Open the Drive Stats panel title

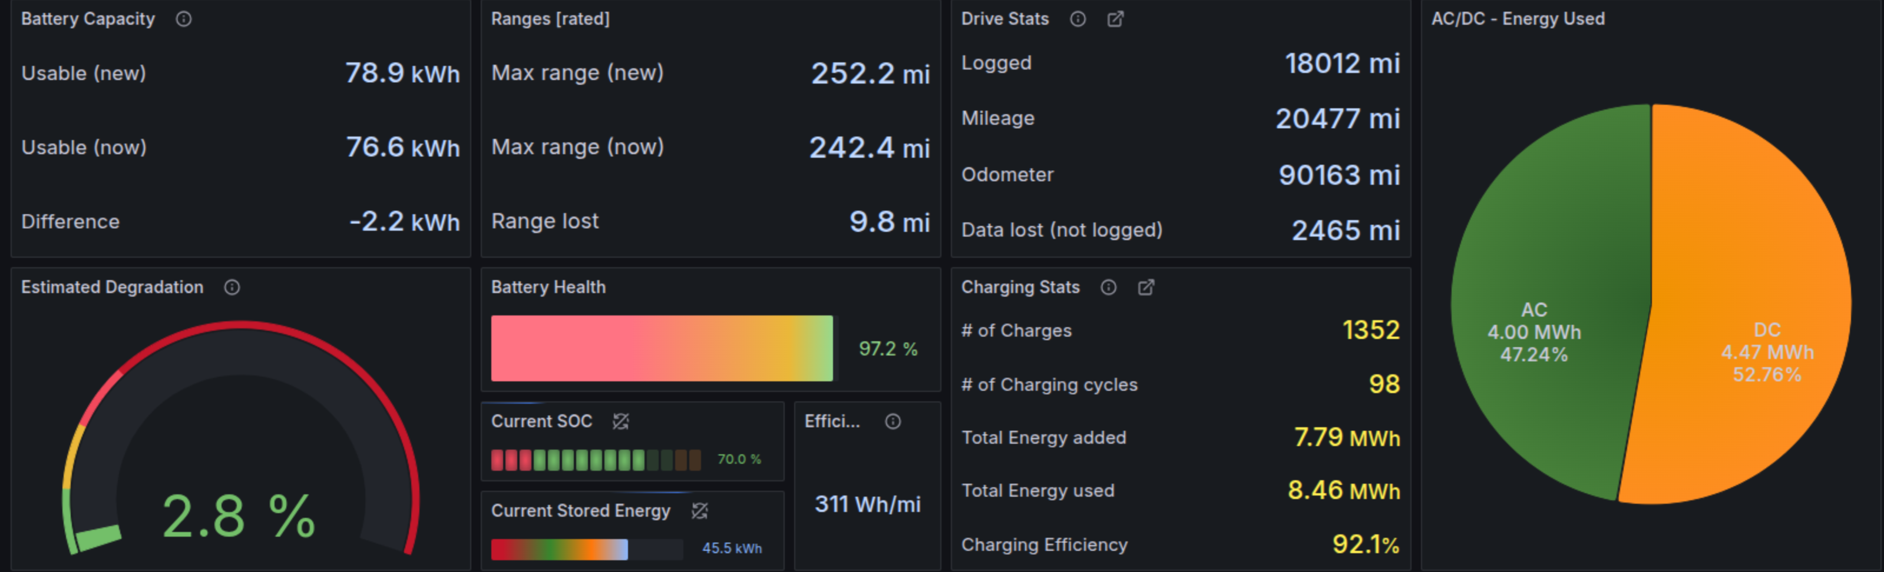coord(1005,19)
